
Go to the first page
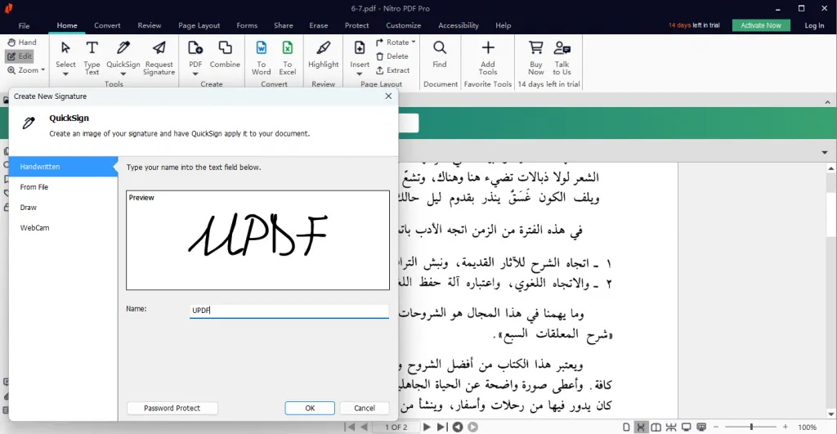[x=350, y=427]
